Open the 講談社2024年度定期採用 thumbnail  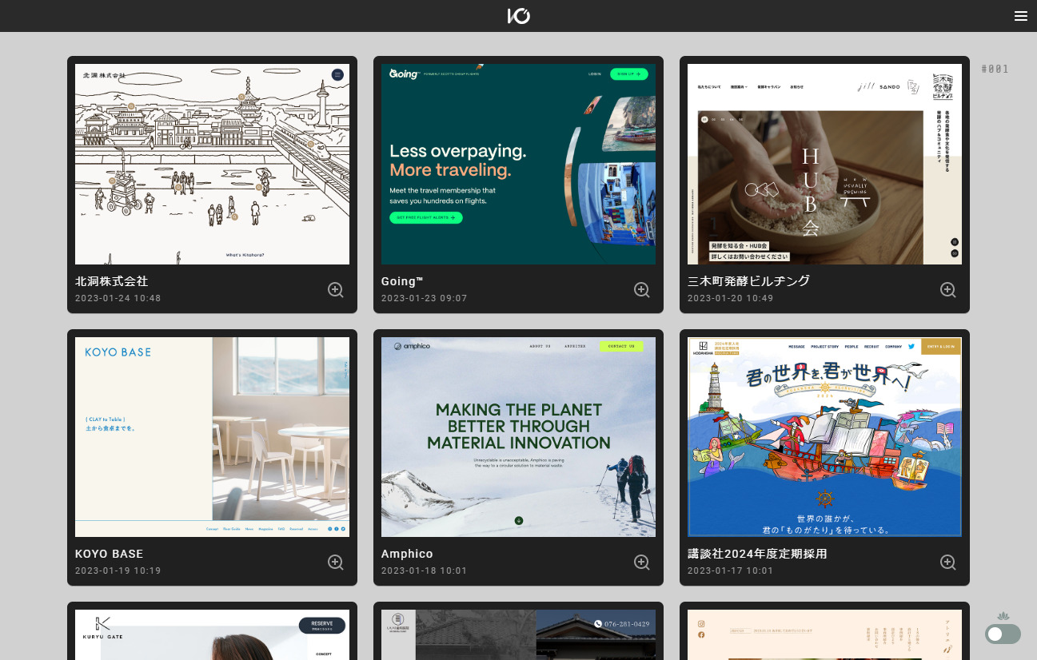(824, 437)
